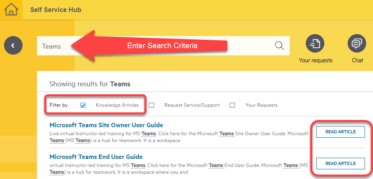Click the 'Filter by' label
373x179 pixels.
tap(58, 105)
